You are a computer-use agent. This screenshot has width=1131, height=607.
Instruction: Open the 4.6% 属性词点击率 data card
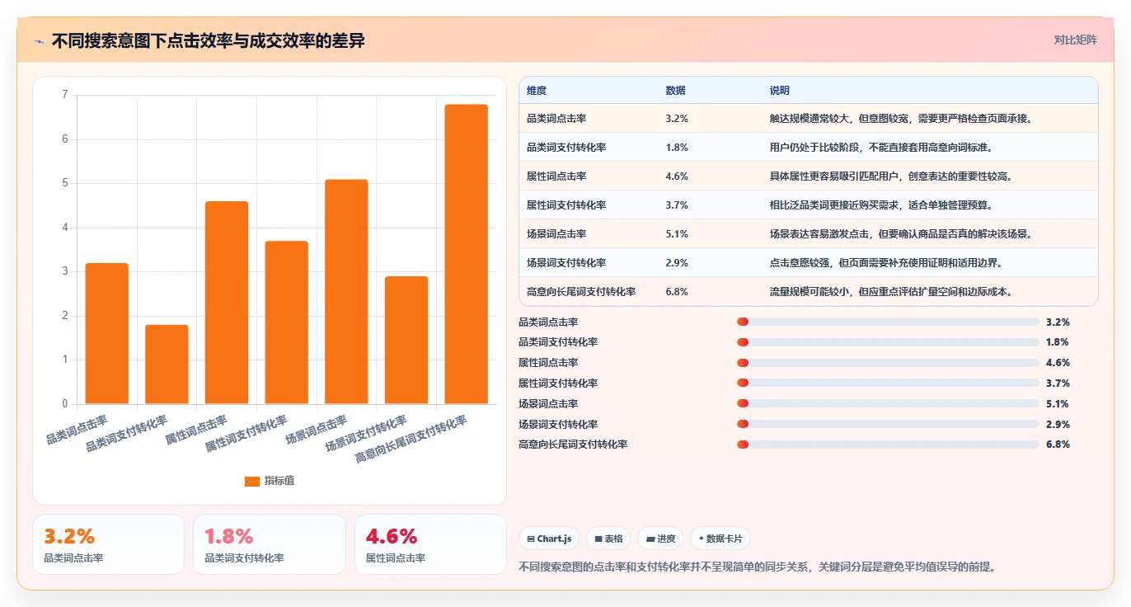click(x=430, y=544)
